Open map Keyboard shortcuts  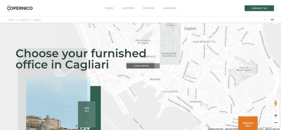click(215, 129)
